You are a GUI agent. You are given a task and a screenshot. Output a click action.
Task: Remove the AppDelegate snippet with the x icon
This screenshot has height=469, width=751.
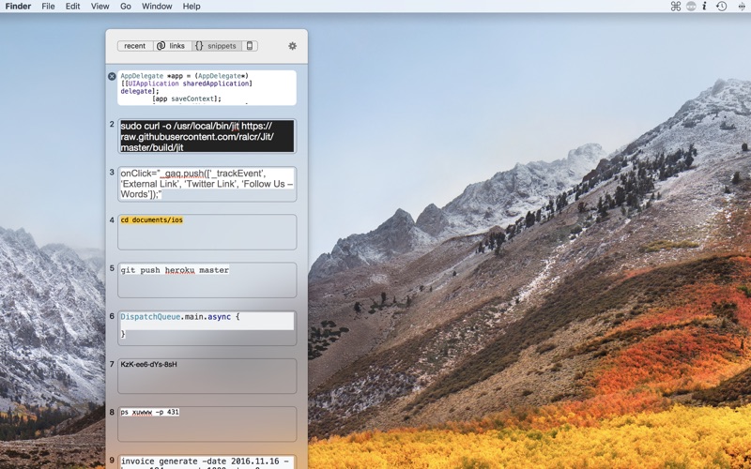tap(112, 76)
